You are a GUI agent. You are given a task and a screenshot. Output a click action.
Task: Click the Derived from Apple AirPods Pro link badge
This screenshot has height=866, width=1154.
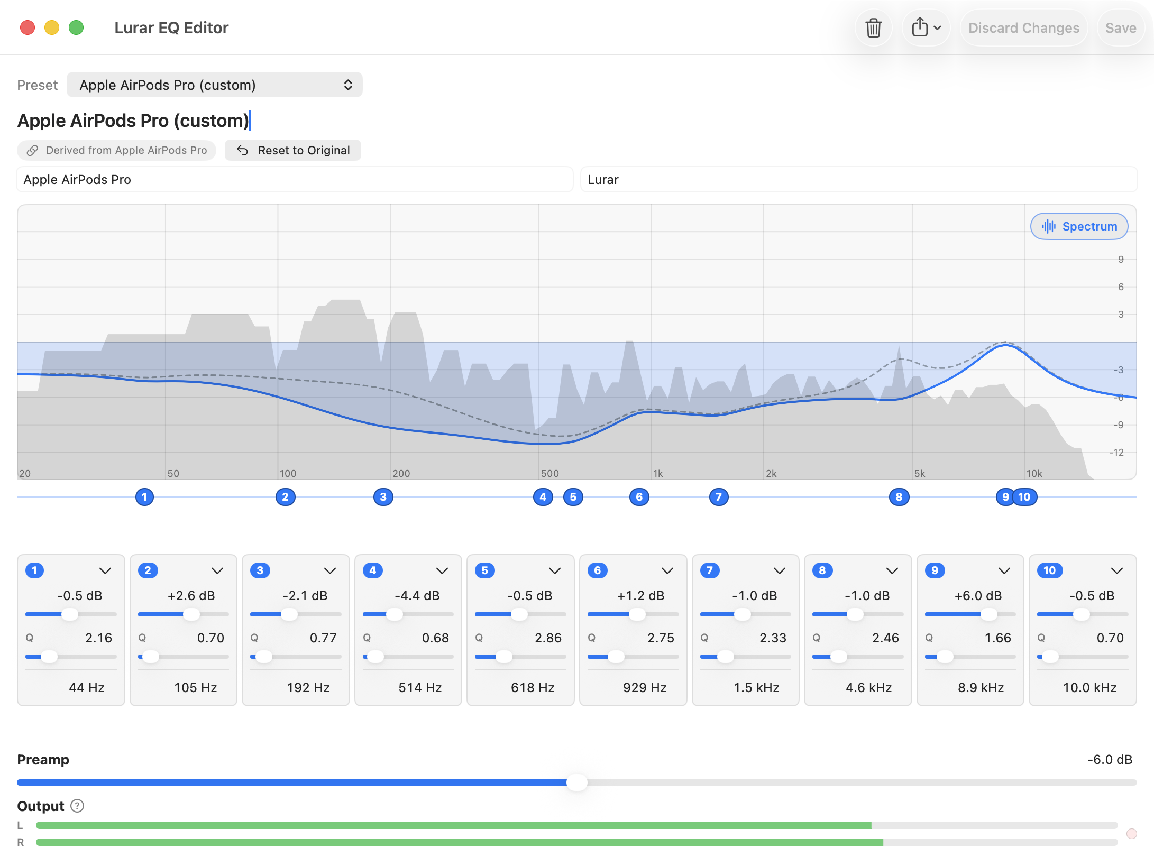point(116,150)
